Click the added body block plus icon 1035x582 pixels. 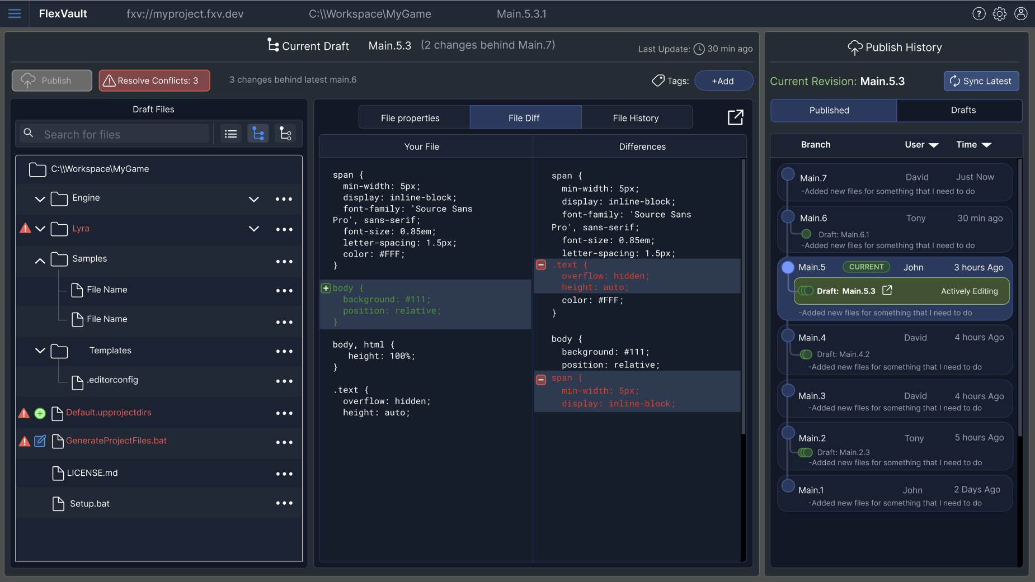point(326,288)
